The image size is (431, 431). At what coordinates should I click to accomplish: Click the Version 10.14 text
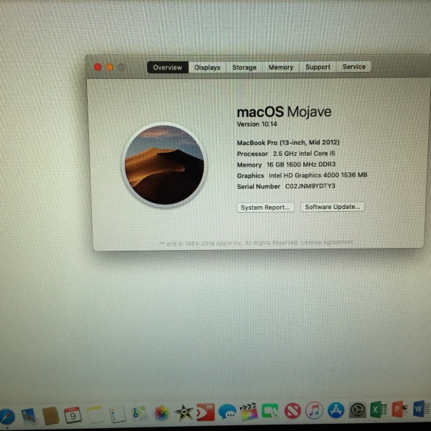(x=257, y=124)
